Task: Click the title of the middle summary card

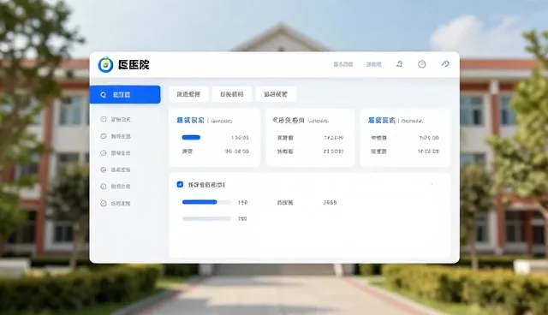Action: point(289,121)
